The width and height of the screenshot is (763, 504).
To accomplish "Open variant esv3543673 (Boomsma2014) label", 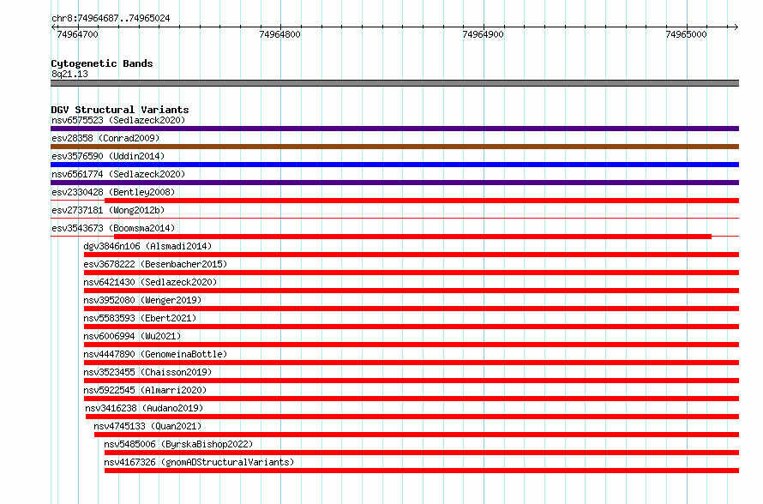I will coord(113,228).
